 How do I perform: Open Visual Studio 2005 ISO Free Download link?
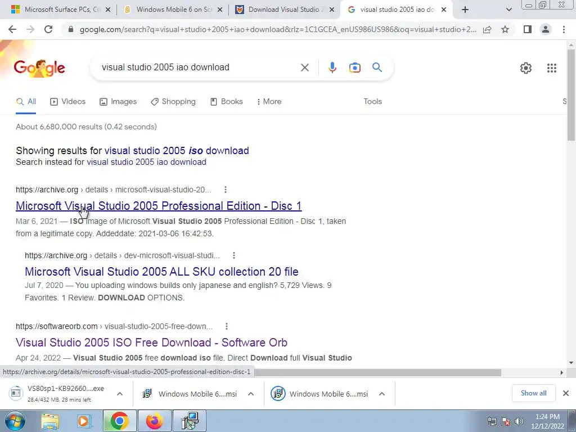(151, 343)
